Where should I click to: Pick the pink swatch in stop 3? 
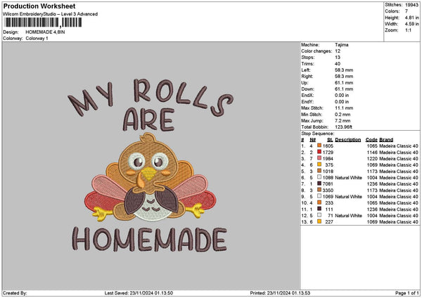tap(319, 158)
